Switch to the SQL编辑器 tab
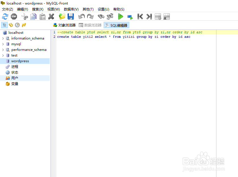 point(116,25)
